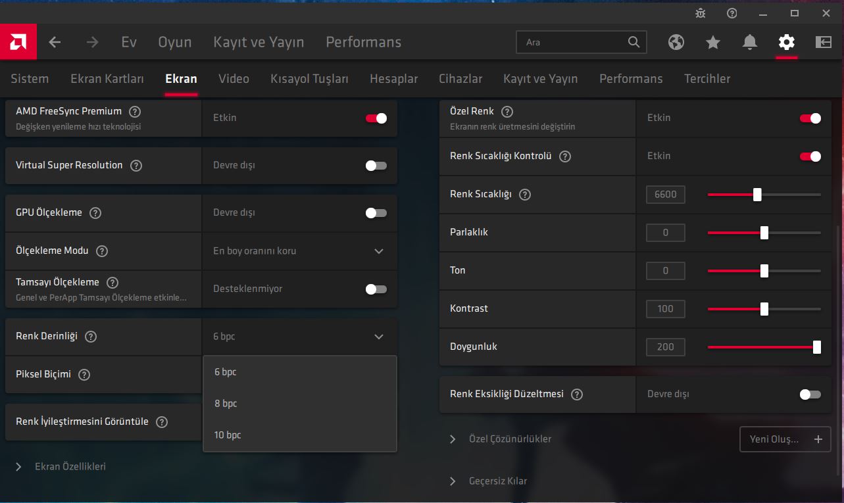Select 6 bpc from dropdown list
Screen dimensions: 844x503
point(300,372)
